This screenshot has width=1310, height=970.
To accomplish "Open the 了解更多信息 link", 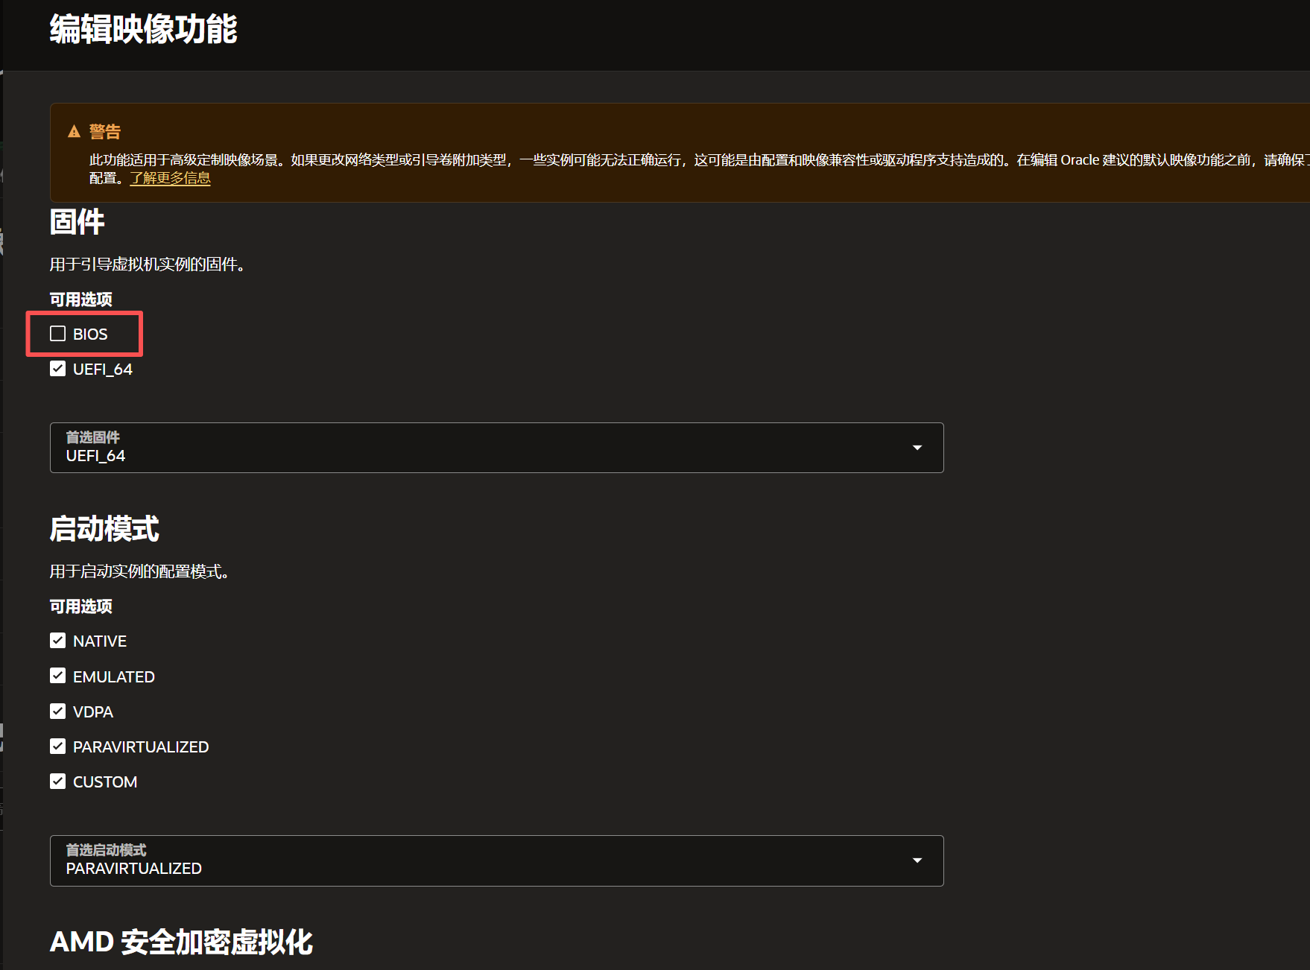I will [170, 179].
